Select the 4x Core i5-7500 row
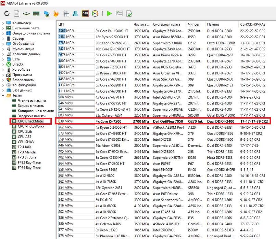The height and width of the screenshot is (239, 276). coord(163,121)
